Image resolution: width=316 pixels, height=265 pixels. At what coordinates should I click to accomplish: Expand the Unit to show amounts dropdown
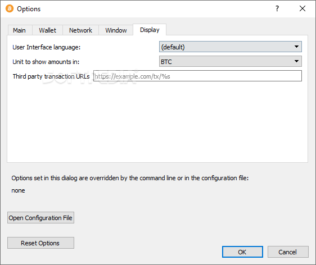pos(231,61)
